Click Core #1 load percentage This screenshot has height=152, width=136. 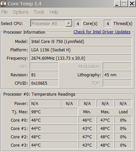(x=123, y=128)
